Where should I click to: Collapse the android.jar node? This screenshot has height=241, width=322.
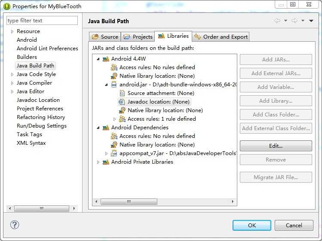click(106, 85)
